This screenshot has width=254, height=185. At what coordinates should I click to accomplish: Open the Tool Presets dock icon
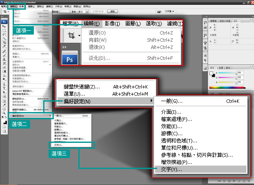(x=205, y=35)
